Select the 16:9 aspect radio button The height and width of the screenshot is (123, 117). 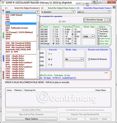pyautogui.click(x=53, y=43)
